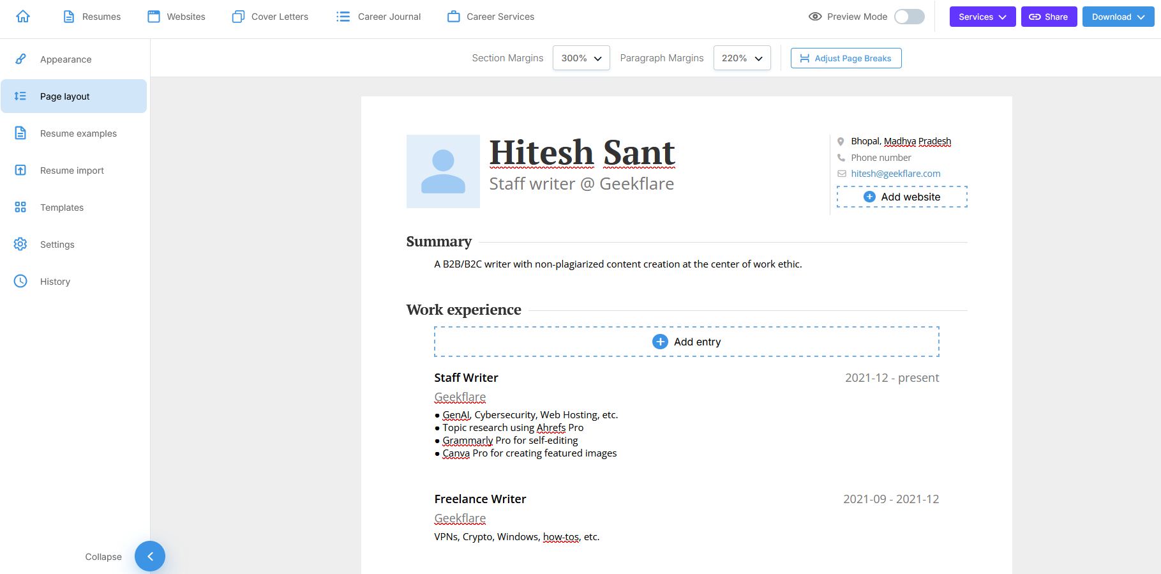Open the Cover Letters tab
Viewport: 1161px width, 574px height.
coord(270,17)
